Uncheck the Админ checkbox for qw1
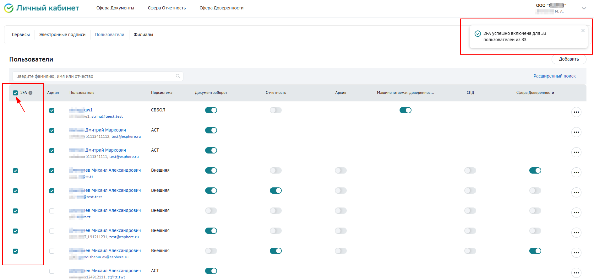 pos(52,110)
